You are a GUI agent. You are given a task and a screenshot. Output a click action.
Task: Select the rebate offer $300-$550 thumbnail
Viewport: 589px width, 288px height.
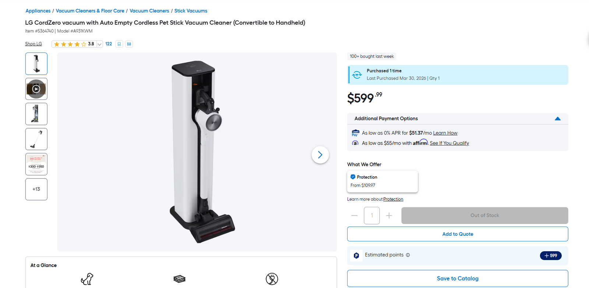[36, 164]
